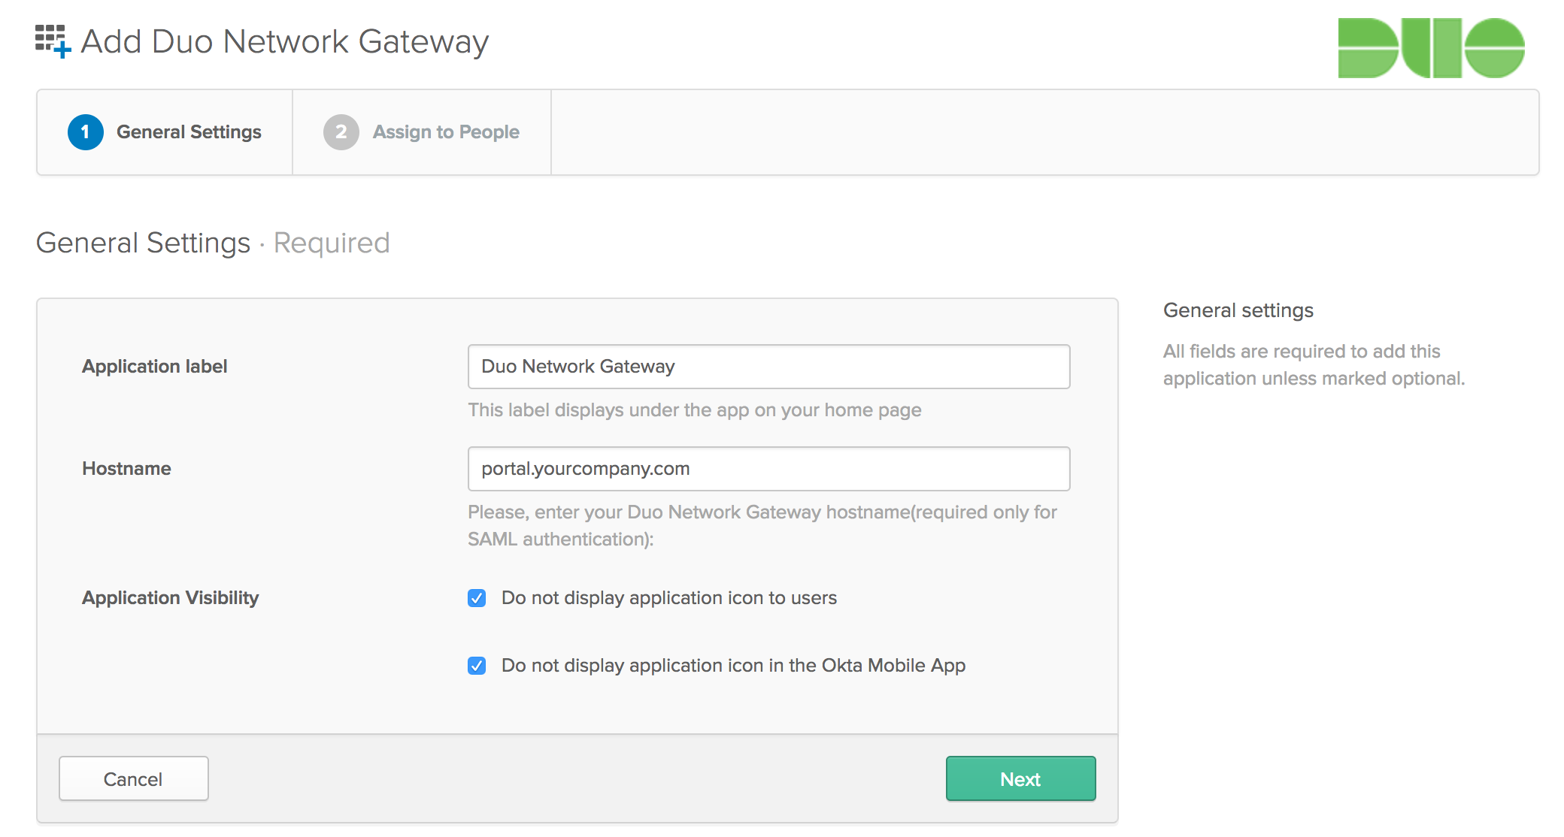Viewport: 1564px width, 837px height.
Task: Click the add-application grid icon beside the title
Action: pos(53,41)
